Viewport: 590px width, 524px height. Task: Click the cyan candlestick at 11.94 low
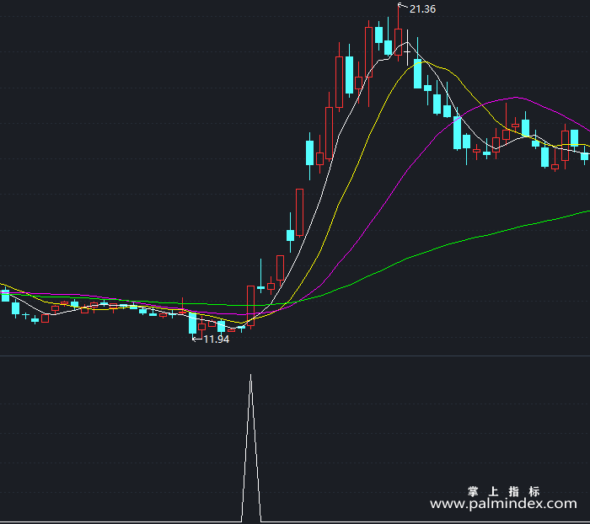tap(192, 323)
